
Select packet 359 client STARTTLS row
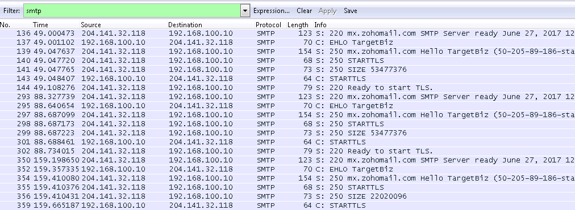pos(287,205)
